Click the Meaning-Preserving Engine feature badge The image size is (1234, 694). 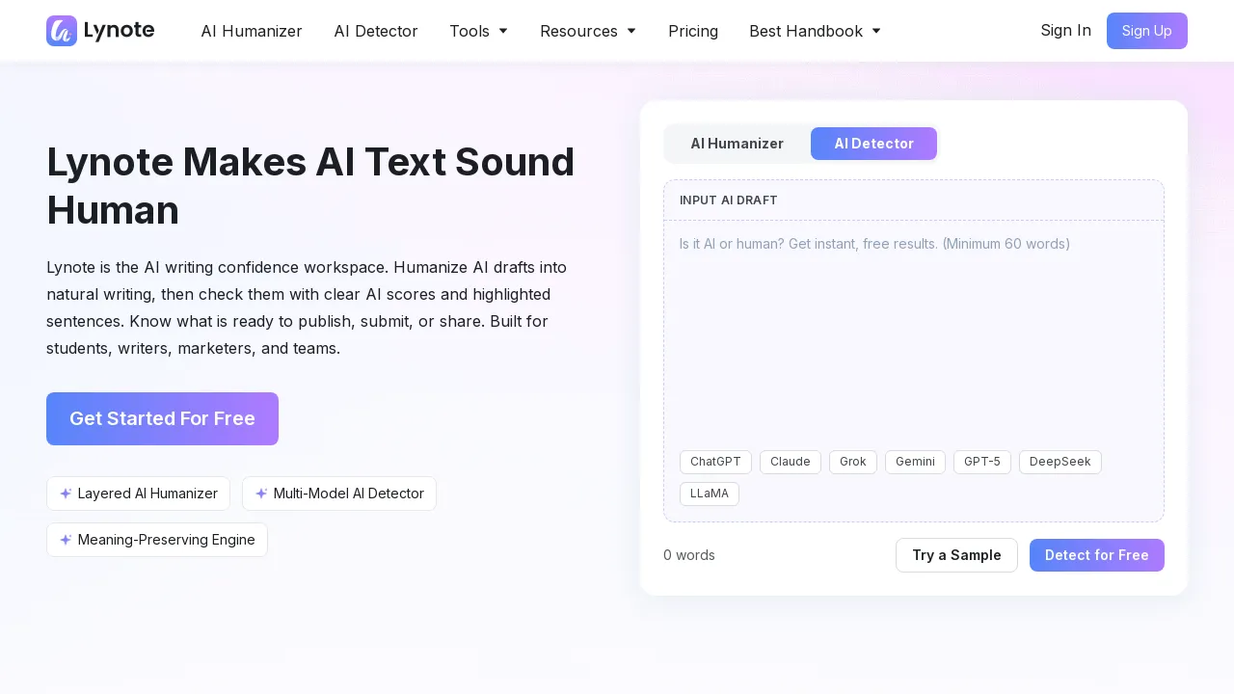pos(157,540)
